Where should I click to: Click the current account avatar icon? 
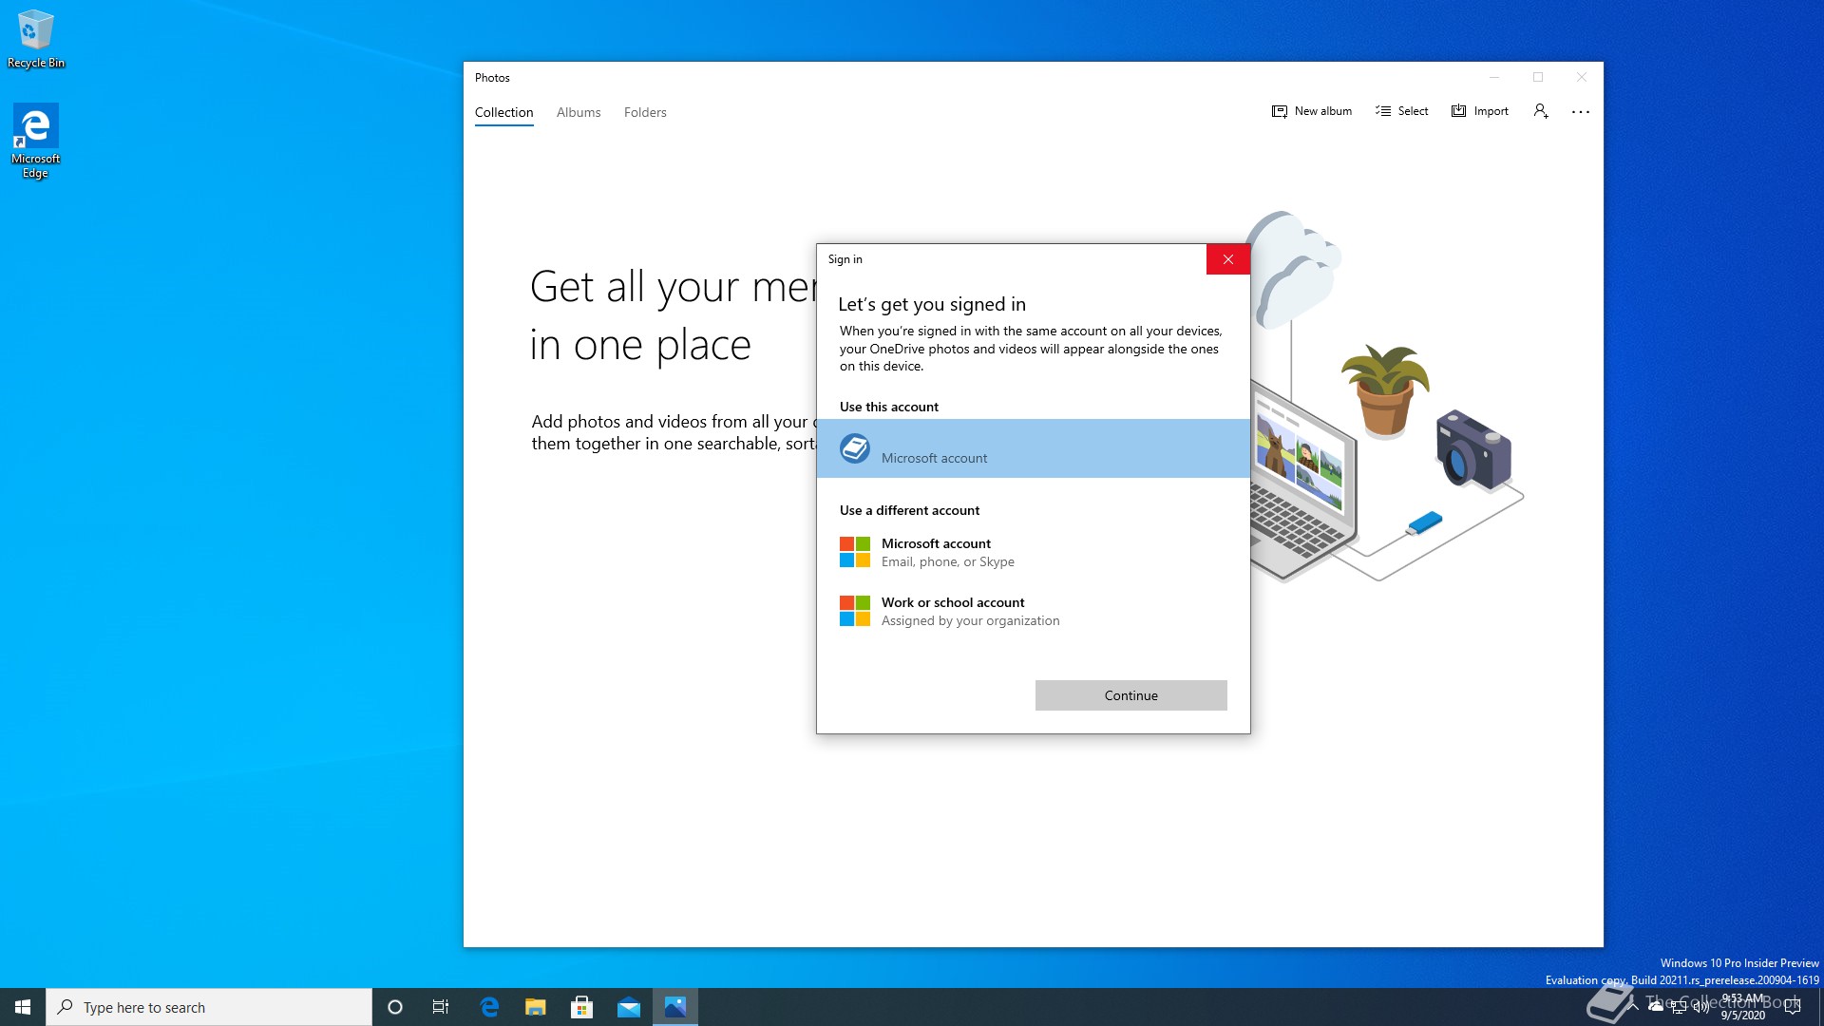tap(855, 448)
